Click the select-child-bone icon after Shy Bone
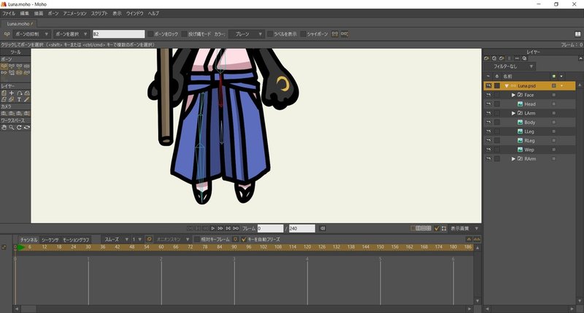Screen dimensions: 584x313 coord(335,34)
